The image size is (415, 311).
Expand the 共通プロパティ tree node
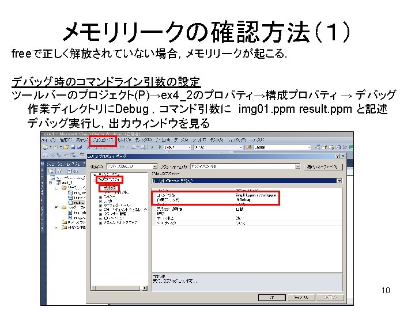pos(95,175)
